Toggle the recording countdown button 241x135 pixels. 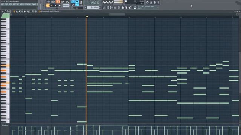tap(58, 1)
